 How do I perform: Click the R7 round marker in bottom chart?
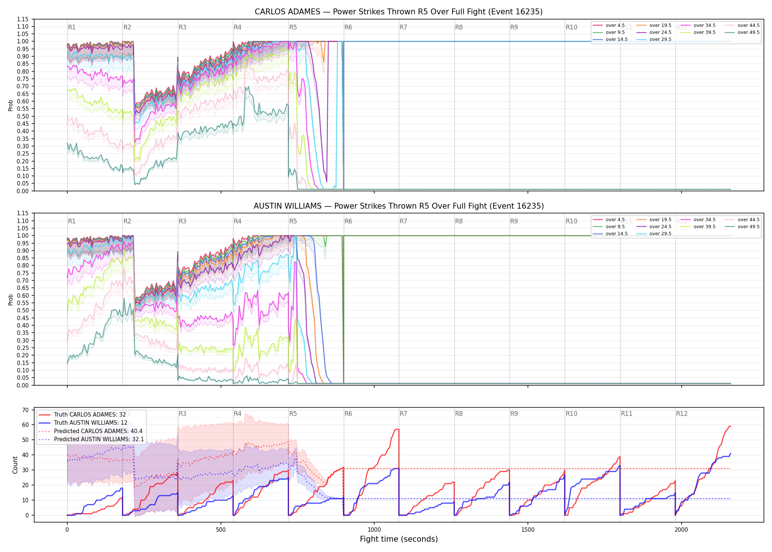pos(403,414)
